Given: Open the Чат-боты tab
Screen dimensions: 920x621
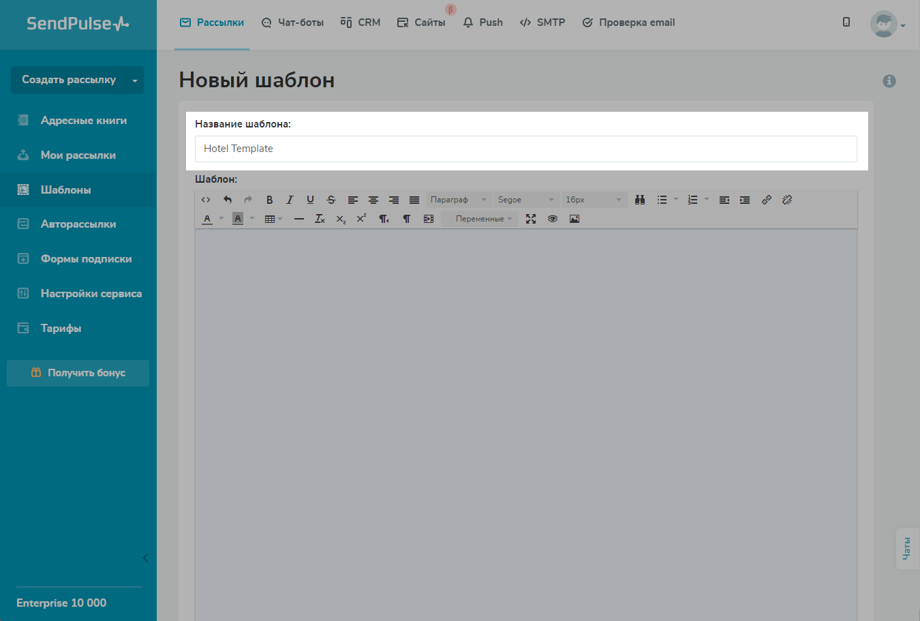Looking at the screenshot, I should (293, 22).
